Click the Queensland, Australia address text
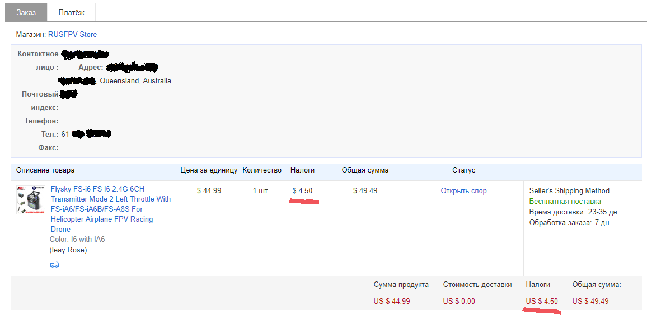This screenshot has height=320, width=647. coord(135,81)
